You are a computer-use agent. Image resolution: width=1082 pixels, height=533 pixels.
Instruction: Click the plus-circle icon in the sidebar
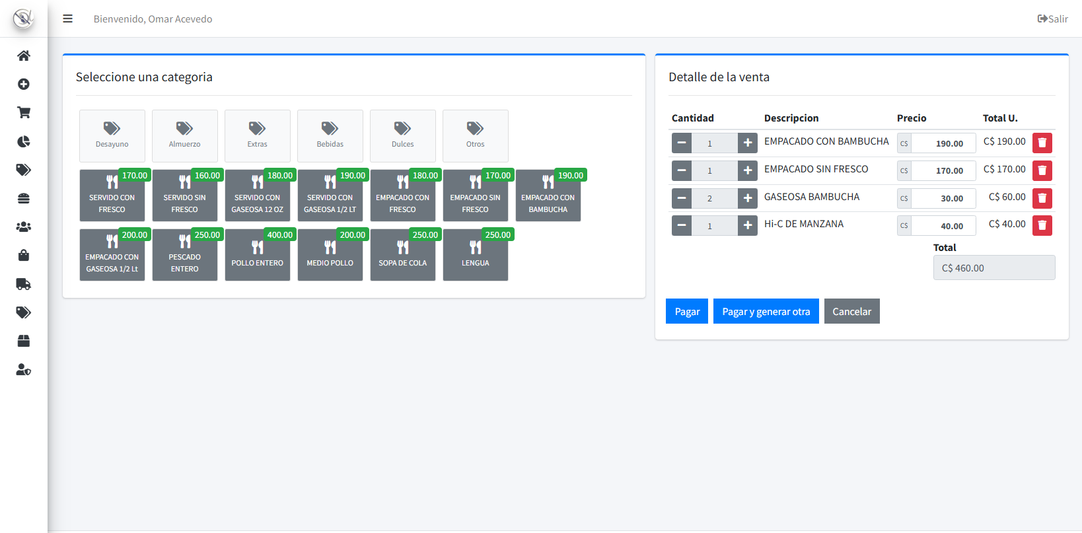[x=24, y=84]
